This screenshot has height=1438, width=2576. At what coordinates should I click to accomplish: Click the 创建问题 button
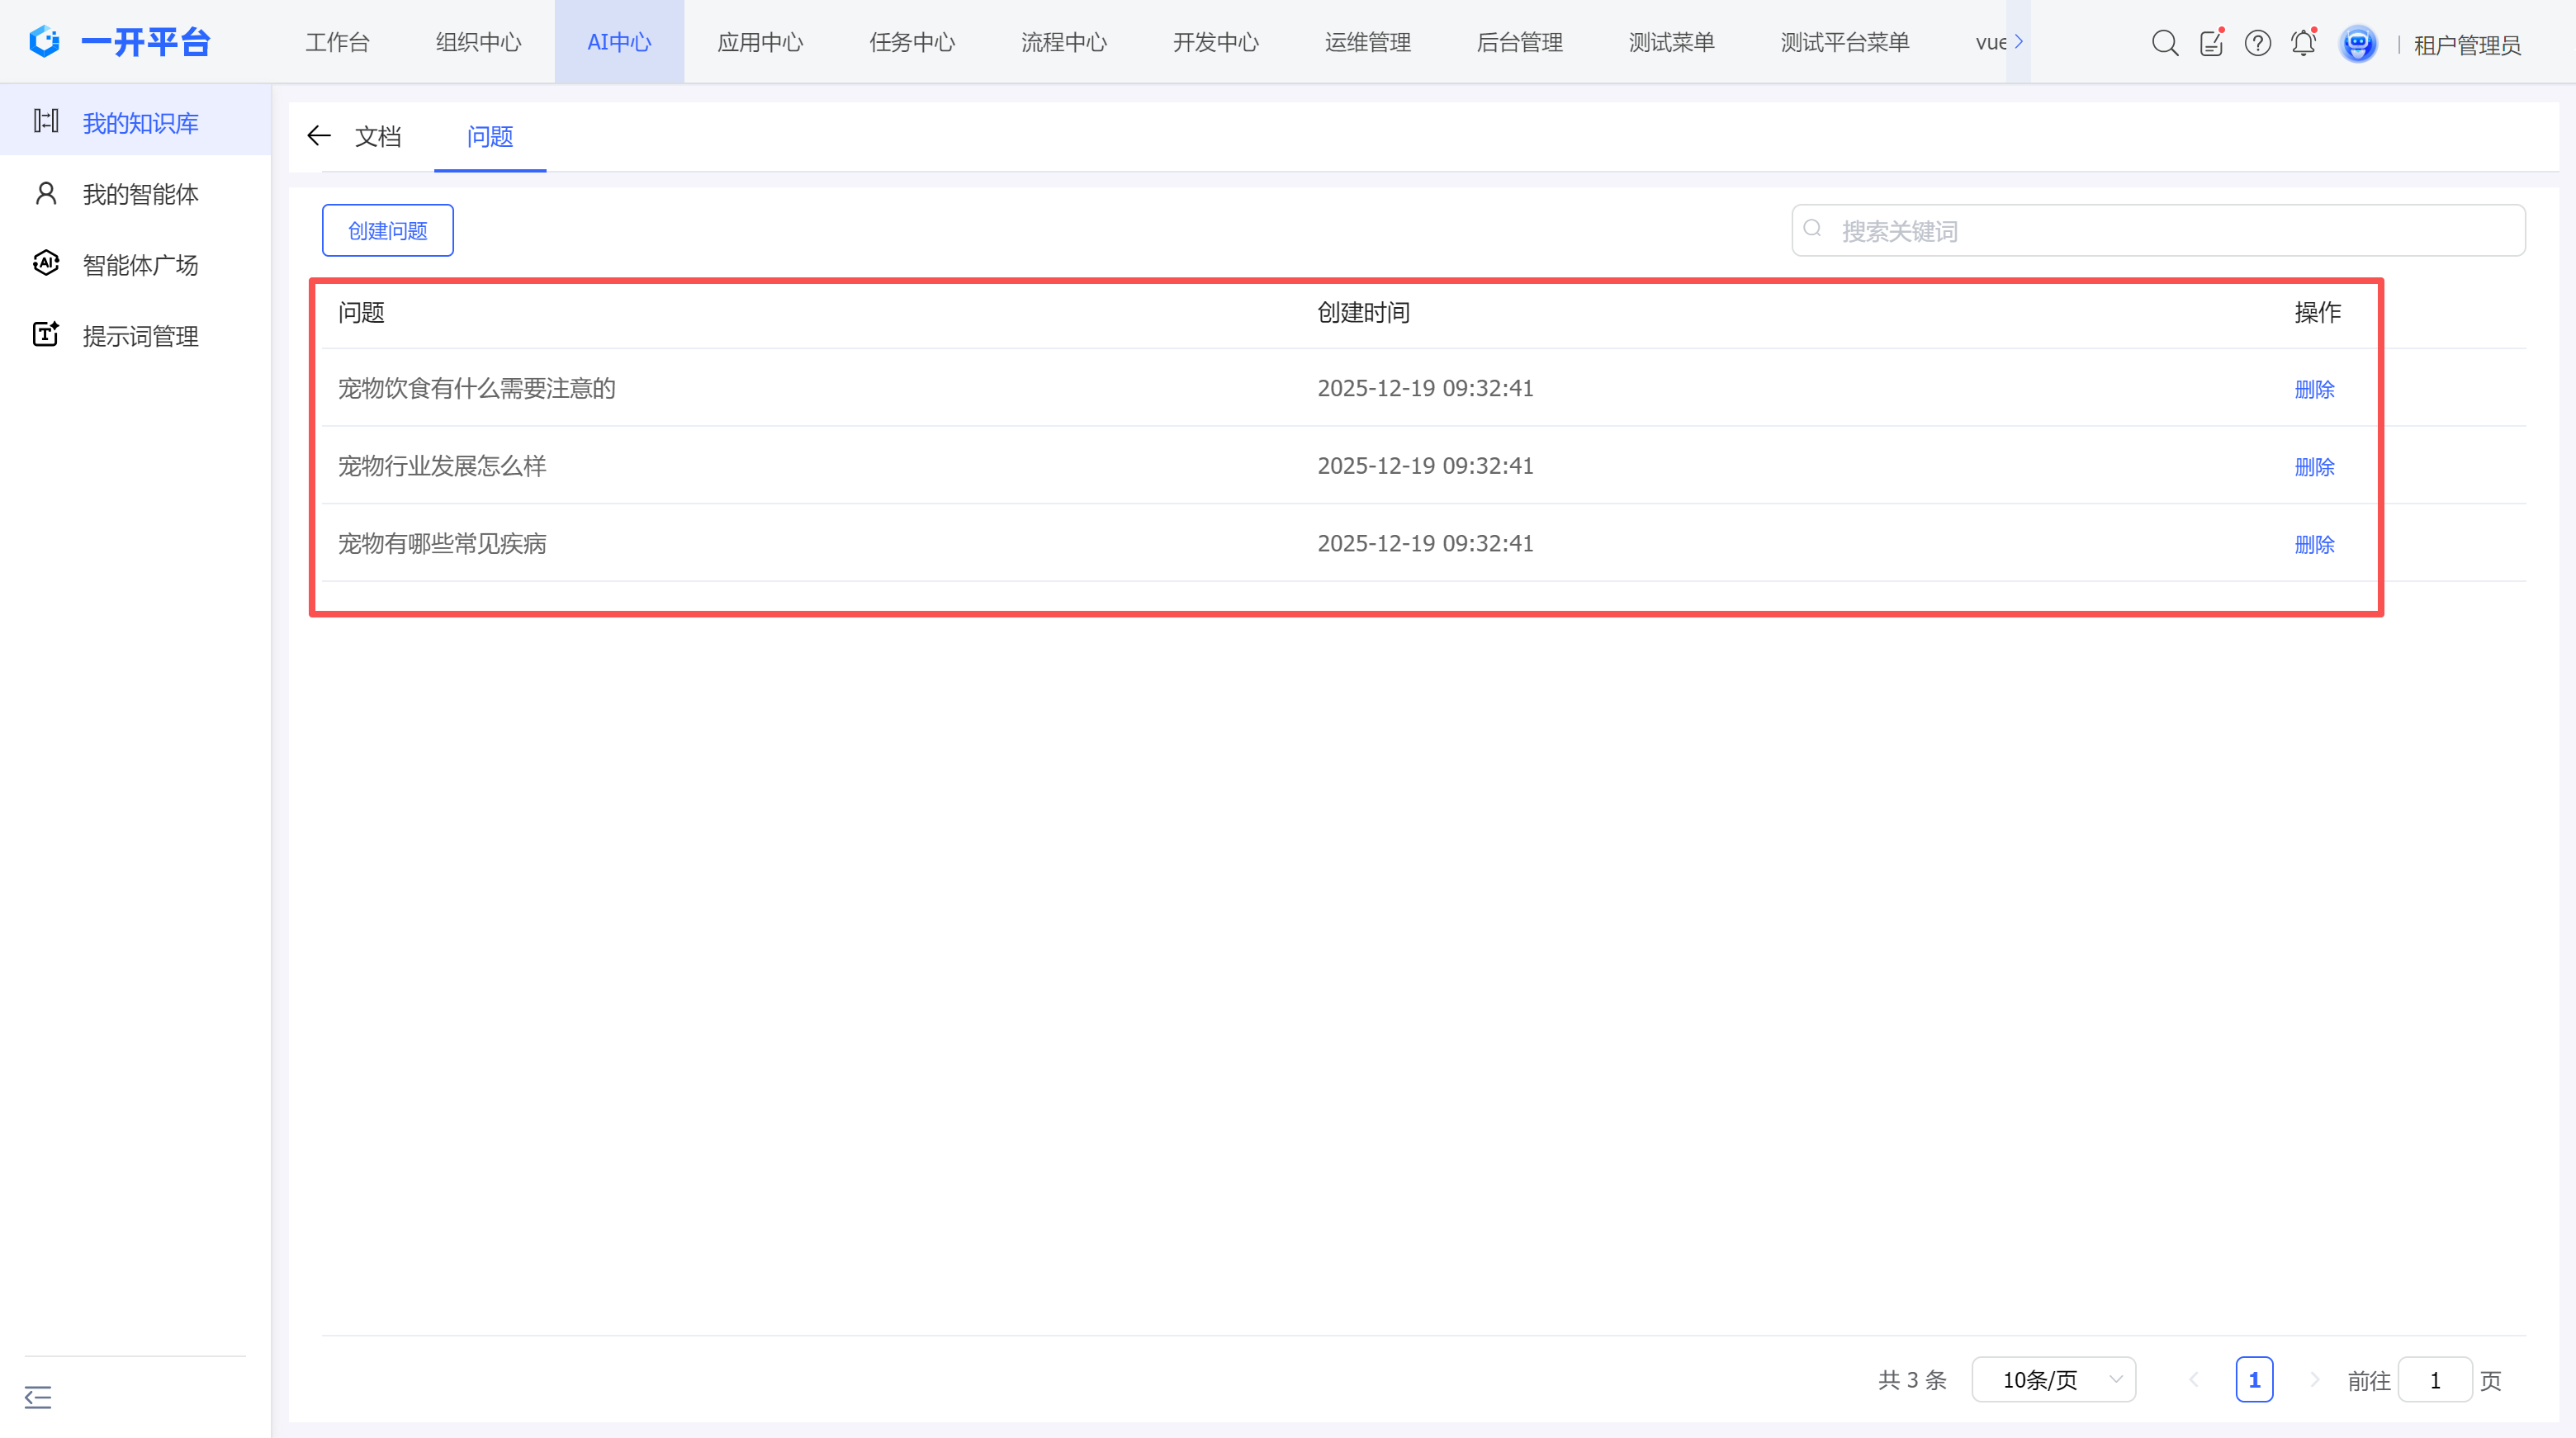tap(387, 231)
